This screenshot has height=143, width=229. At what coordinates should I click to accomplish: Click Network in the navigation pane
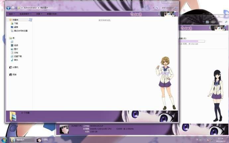(x=14, y=75)
